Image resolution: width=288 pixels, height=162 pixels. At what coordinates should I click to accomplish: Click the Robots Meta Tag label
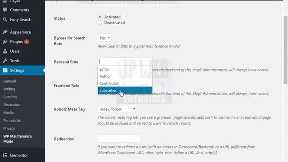tap(69, 109)
